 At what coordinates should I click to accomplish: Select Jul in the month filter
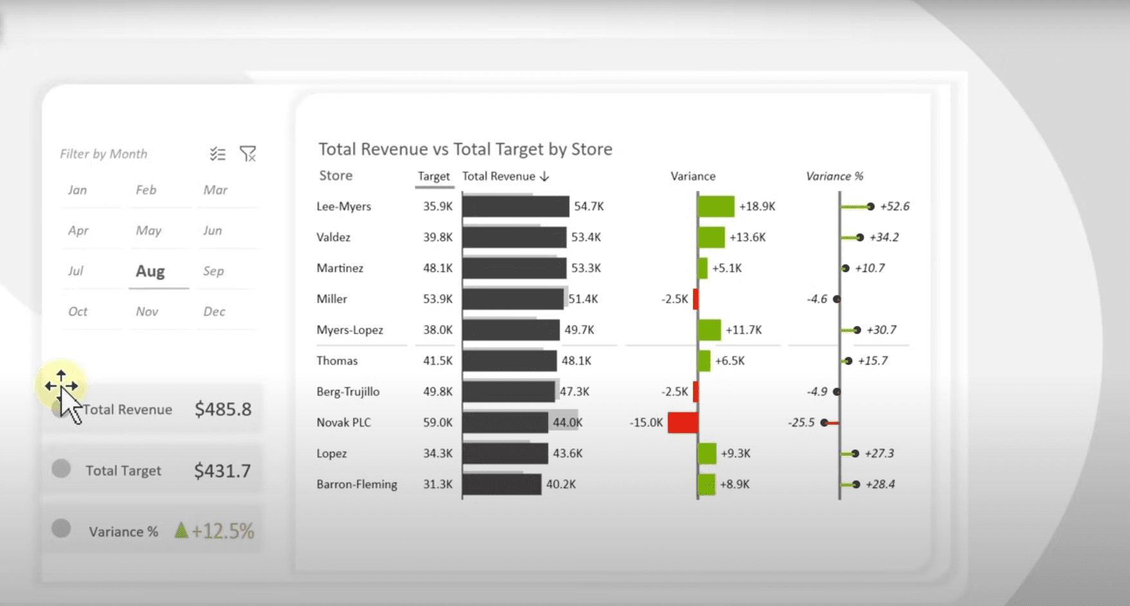coord(76,271)
